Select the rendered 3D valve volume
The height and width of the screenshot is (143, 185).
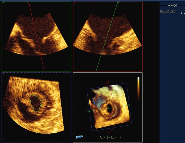(x=109, y=107)
